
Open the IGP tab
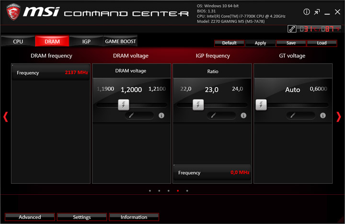(x=86, y=41)
